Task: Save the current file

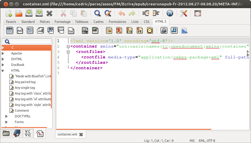Action: (x=29, y=13)
